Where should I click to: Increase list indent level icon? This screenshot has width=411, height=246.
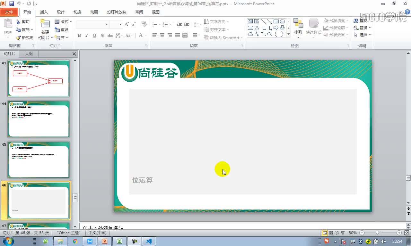pyautogui.click(x=187, y=24)
